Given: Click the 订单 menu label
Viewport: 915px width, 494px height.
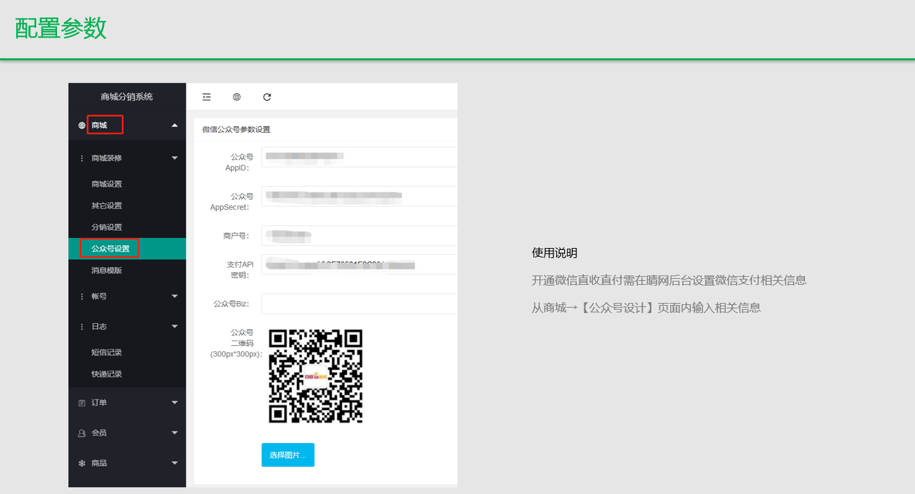Looking at the screenshot, I should (99, 403).
